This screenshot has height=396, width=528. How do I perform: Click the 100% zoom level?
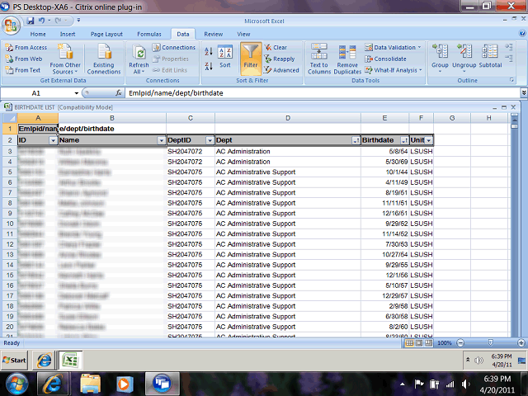point(444,343)
